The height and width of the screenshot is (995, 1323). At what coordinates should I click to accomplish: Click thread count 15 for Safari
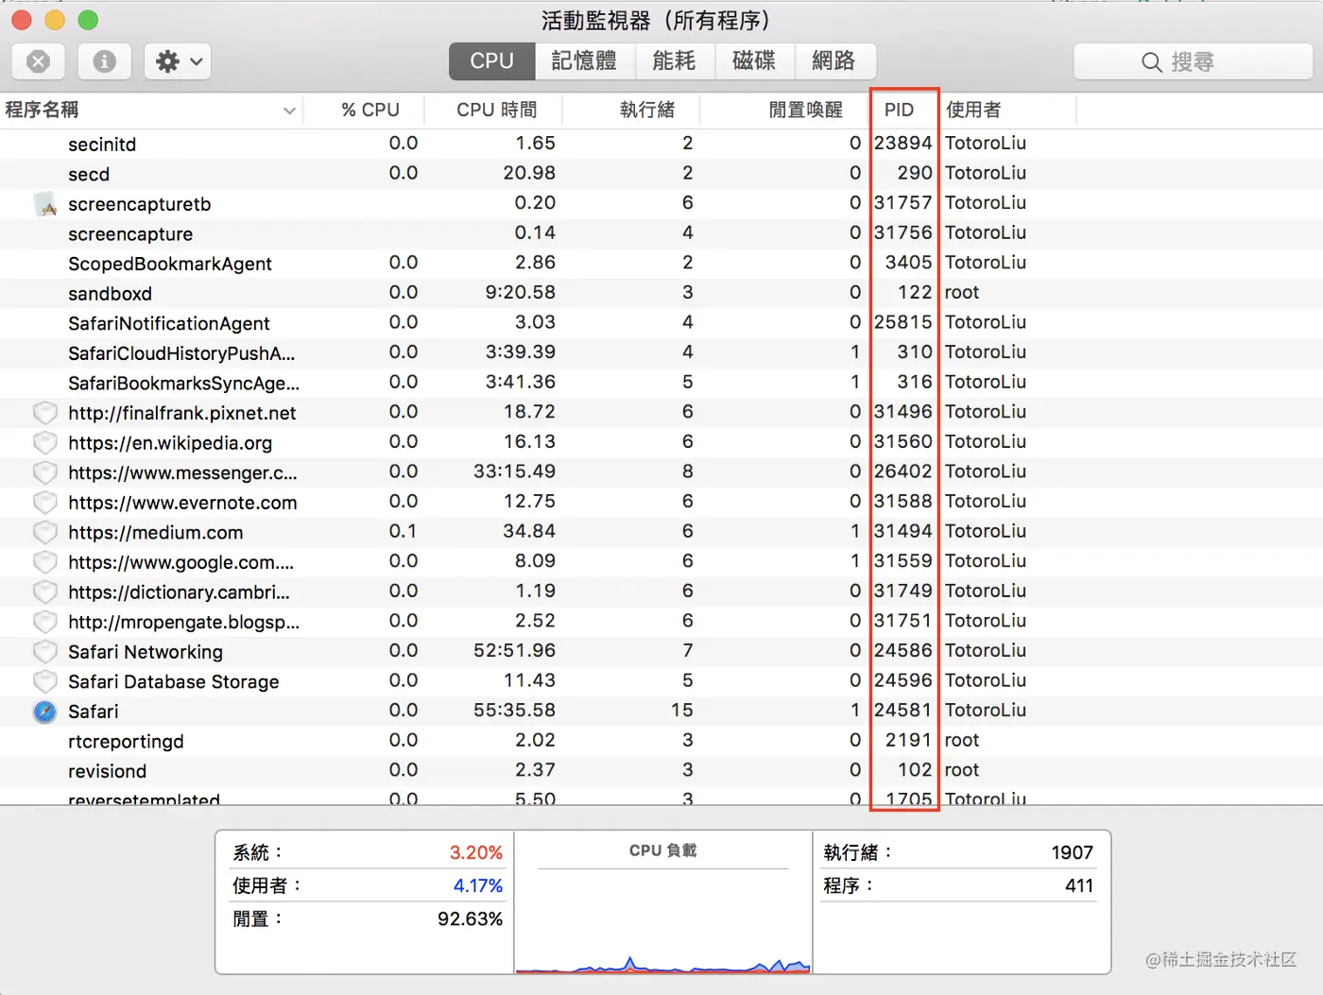point(682,711)
